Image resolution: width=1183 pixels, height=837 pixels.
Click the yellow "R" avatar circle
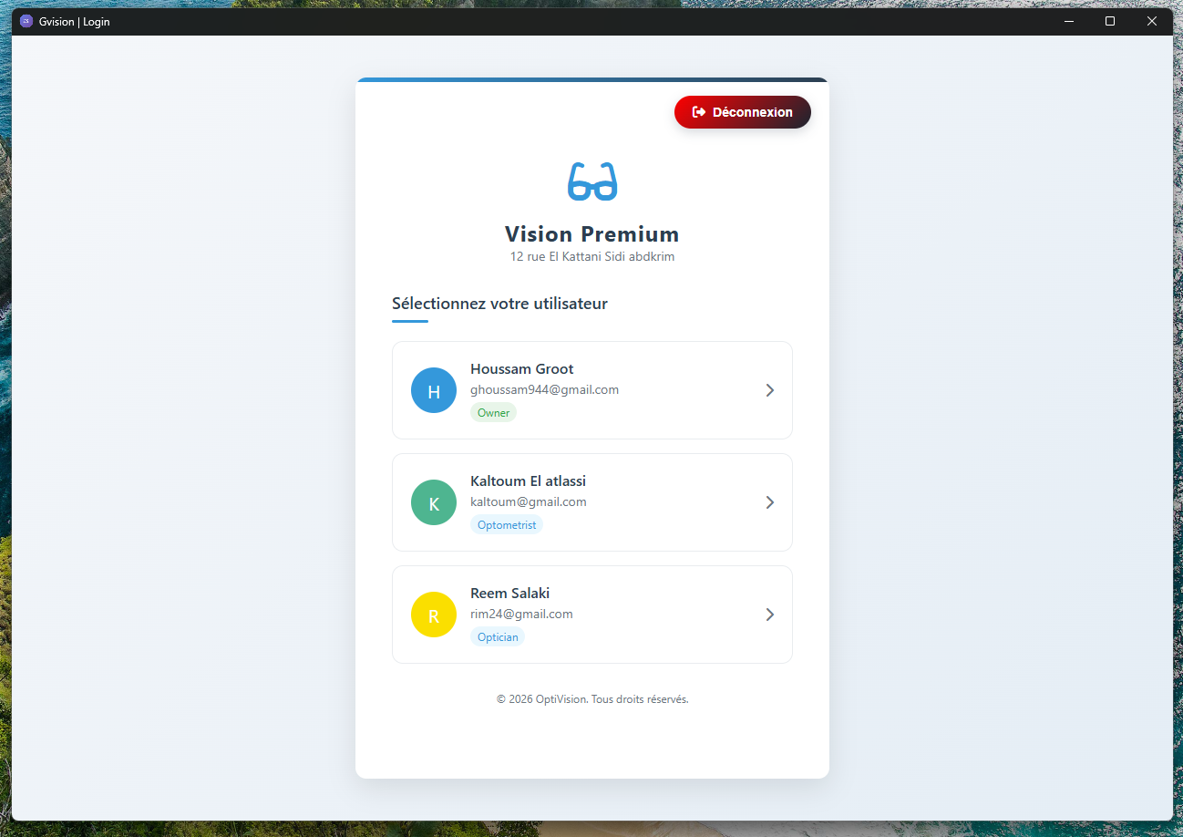pos(434,615)
